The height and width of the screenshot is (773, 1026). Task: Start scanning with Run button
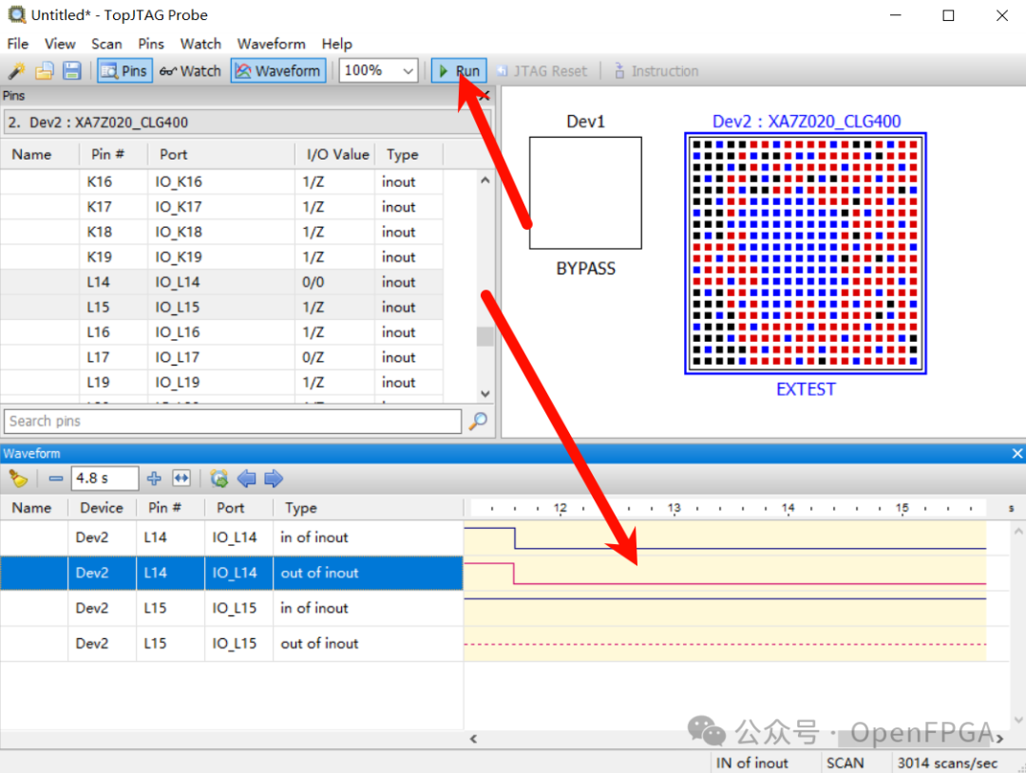click(459, 70)
